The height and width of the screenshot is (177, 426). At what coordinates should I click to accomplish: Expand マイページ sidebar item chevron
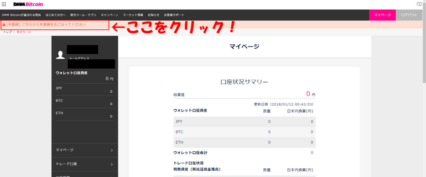tap(112, 150)
